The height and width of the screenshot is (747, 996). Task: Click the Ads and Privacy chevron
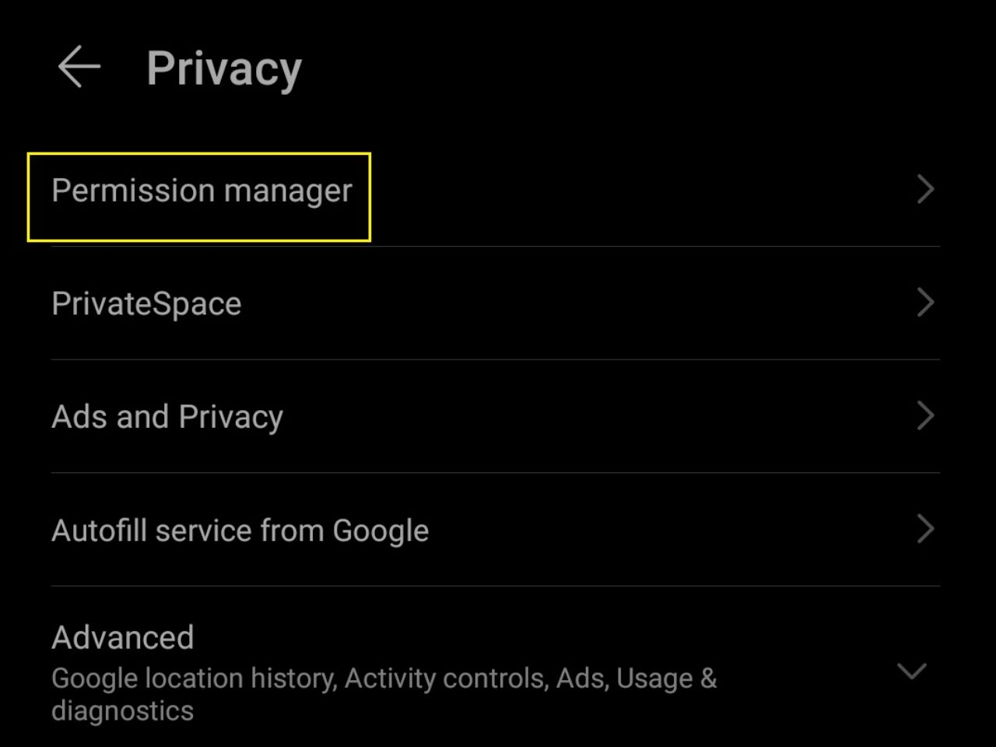(x=925, y=416)
